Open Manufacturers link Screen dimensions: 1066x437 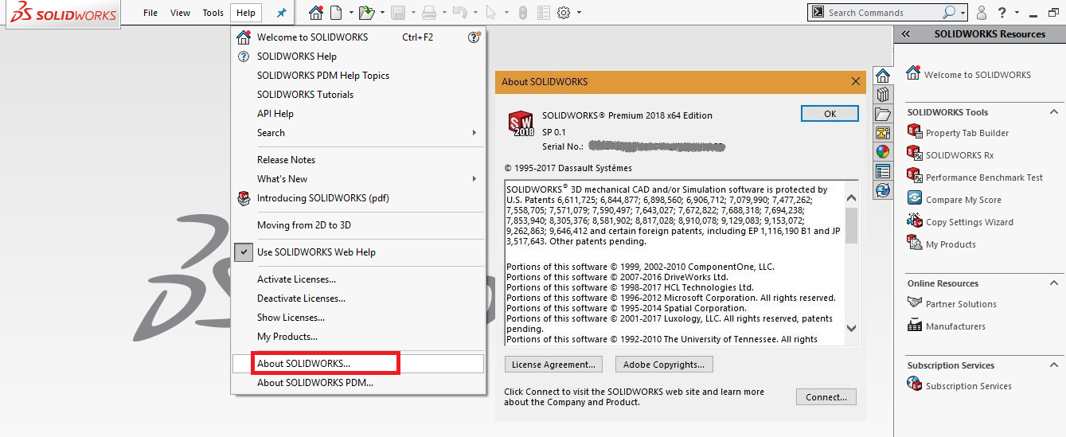[955, 326]
